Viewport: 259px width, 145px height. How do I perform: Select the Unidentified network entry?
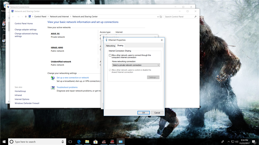(x=61, y=62)
